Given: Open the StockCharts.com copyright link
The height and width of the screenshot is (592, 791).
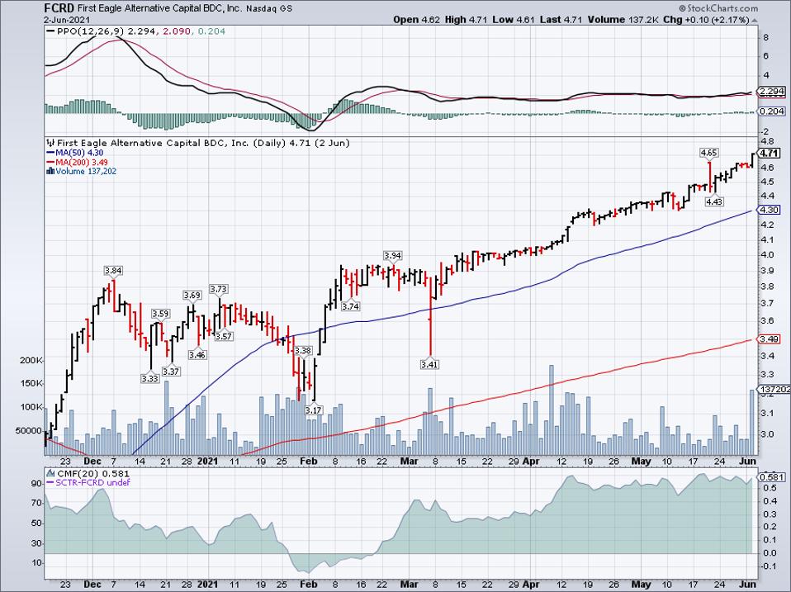Looking at the screenshot, I should click(718, 8).
